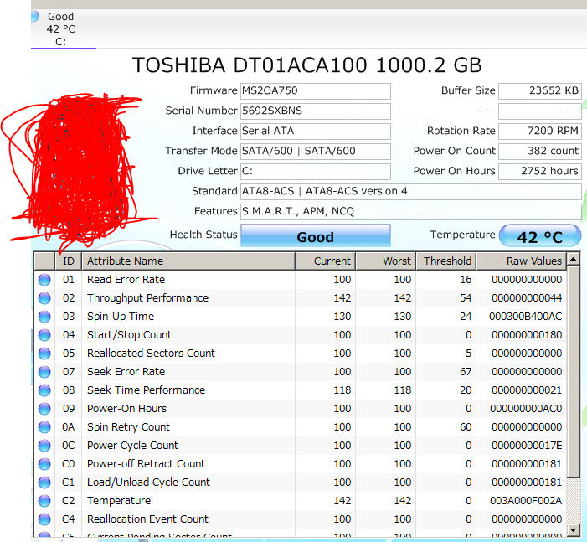The height and width of the screenshot is (542, 587).
Task: Click the Temperature row name in attribute table
Action: click(x=119, y=500)
